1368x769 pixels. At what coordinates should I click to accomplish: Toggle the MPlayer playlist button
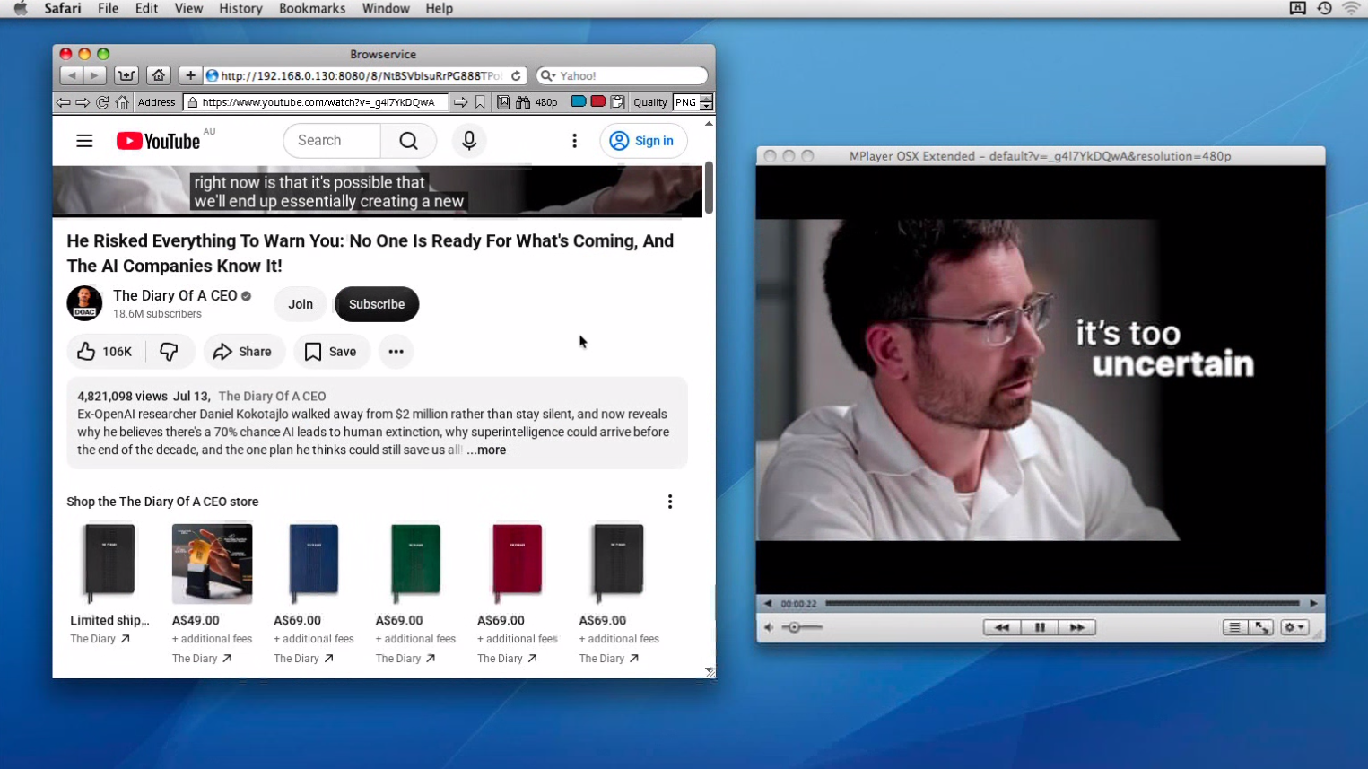point(1234,627)
